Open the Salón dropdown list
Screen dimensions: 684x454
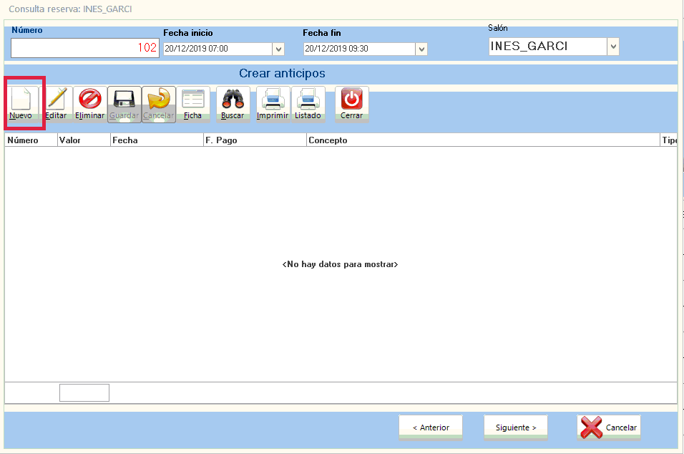pyautogui.click(x=612, y=47)
